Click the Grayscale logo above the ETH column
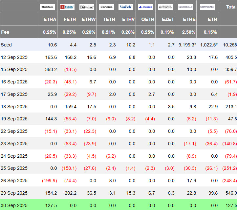237x210 pixels. pos(207,7)
